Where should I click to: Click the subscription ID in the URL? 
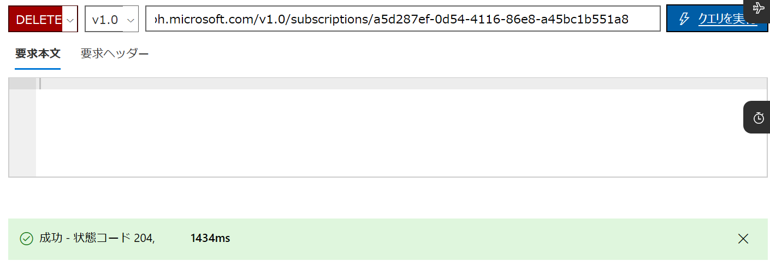tap(501, 20)
